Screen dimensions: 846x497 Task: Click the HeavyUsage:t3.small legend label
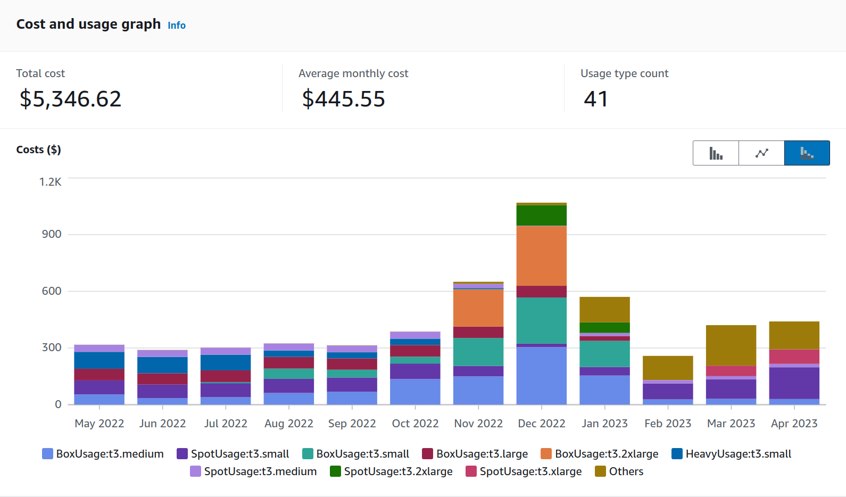click(738, 454)
